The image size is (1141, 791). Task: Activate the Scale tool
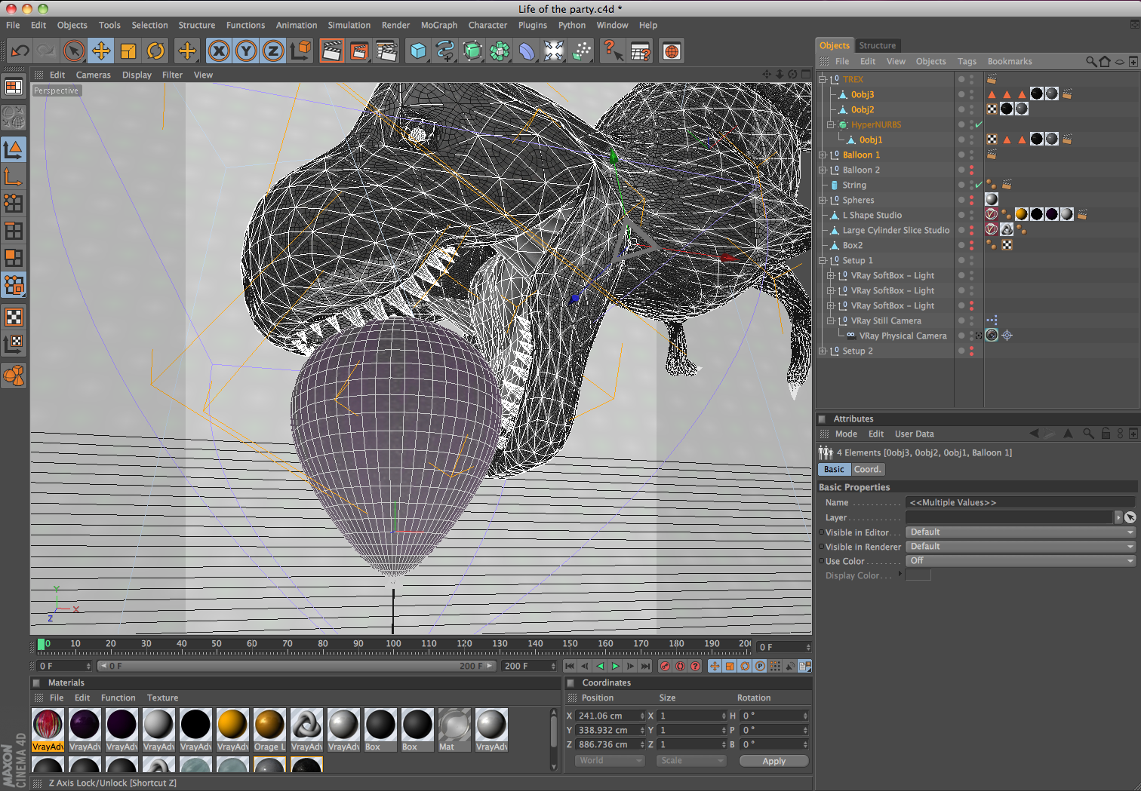tap(128, 51)
